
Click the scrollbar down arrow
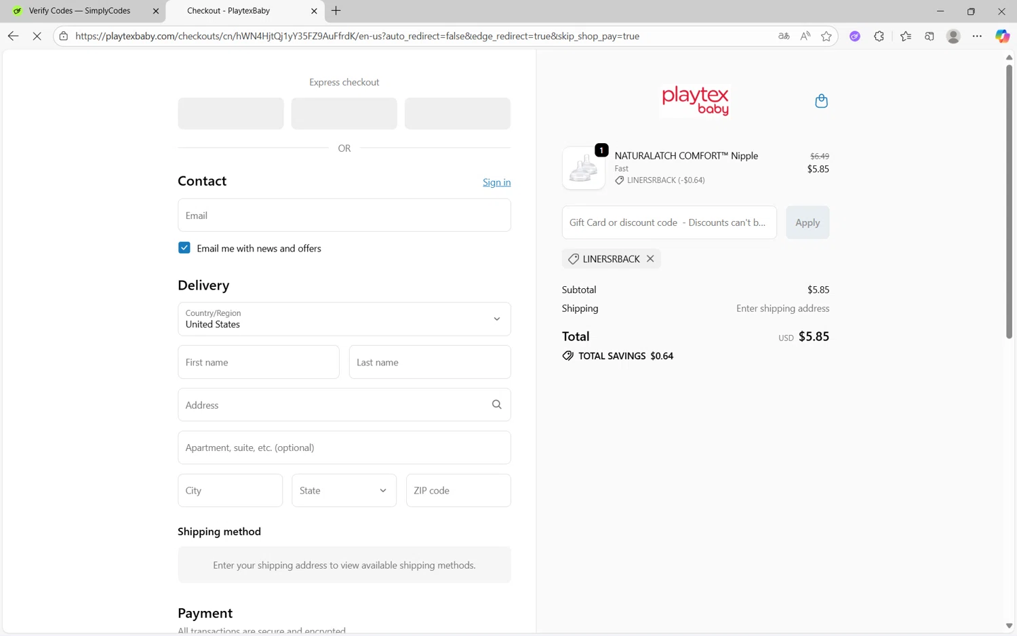coord(1009,626)
